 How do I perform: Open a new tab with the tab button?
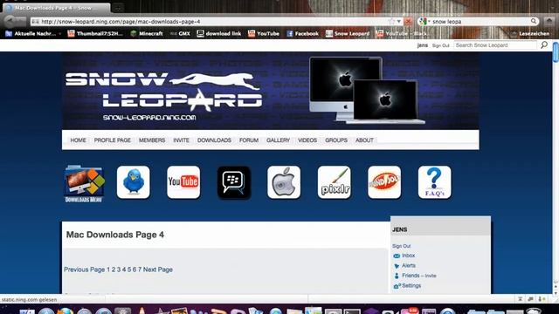[x=119, y=8]
